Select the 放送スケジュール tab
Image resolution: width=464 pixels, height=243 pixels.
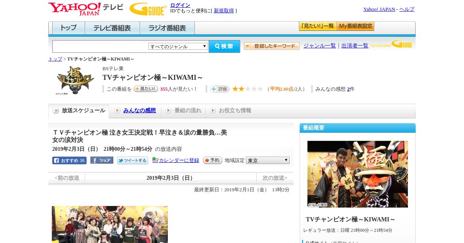point(79,111)
